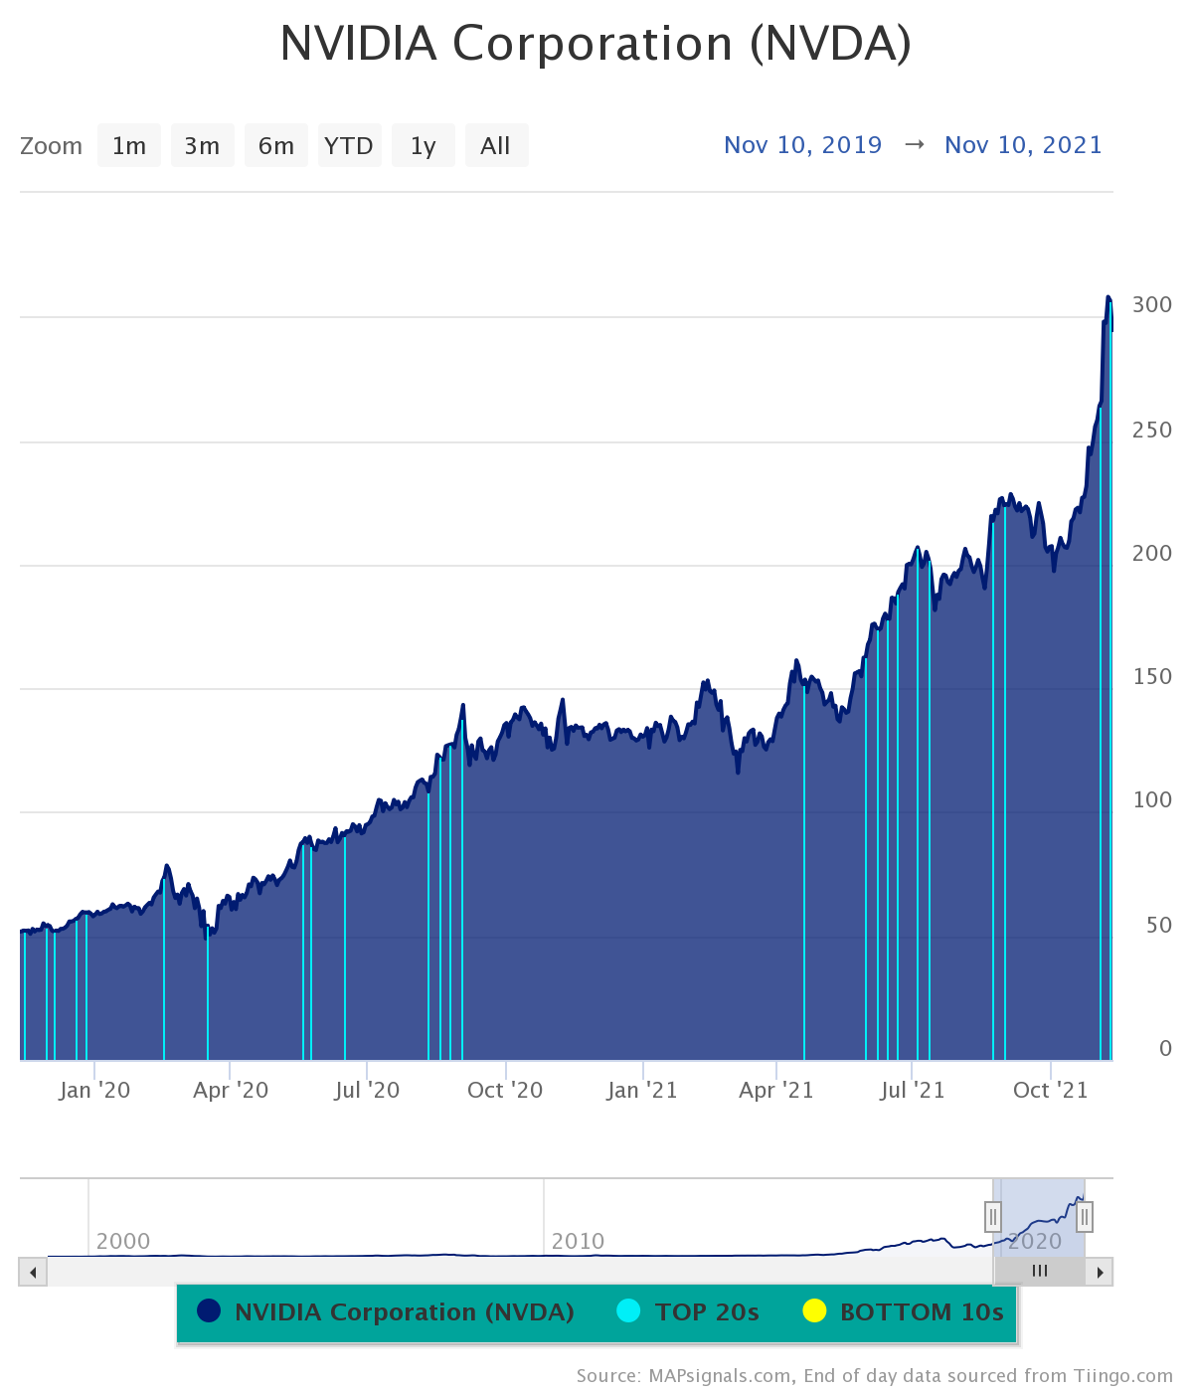This screenshot has height=1392, width=1193.
Task: Click the 300 y-axis value
Action: 1152,305
